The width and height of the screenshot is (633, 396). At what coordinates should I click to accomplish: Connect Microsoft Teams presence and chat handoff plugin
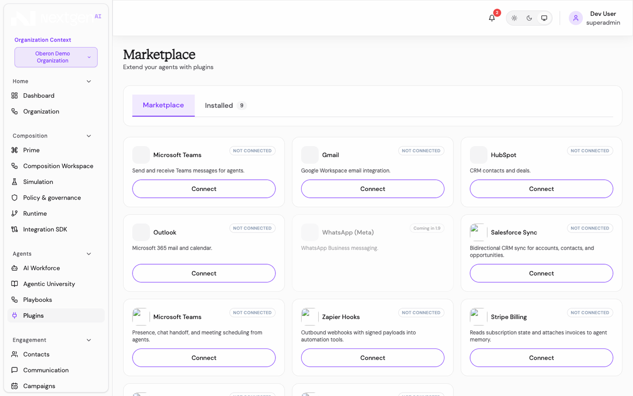[x=204, y=358]
